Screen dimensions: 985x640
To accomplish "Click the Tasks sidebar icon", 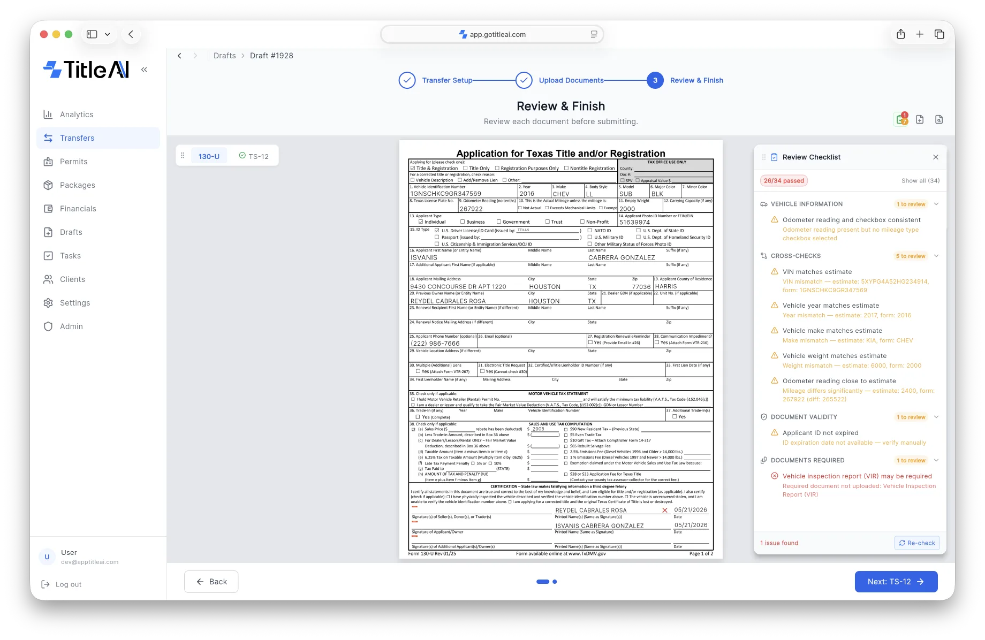I will click(x=48, y=256).
